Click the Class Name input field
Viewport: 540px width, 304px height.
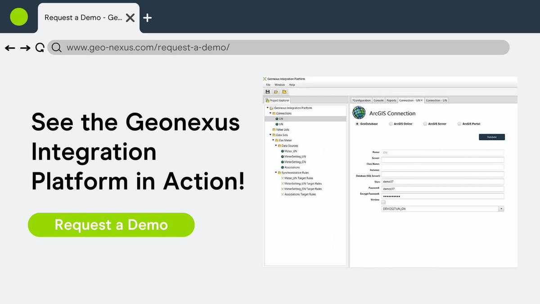pos(443,167)
